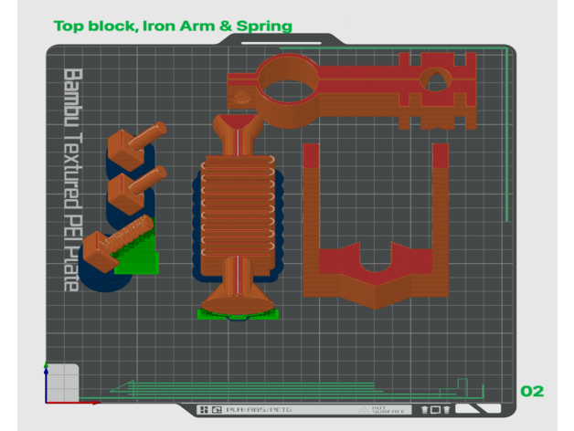Click the plate number 02 label
The image size is (574, 431).
click(x=531, y=391)
